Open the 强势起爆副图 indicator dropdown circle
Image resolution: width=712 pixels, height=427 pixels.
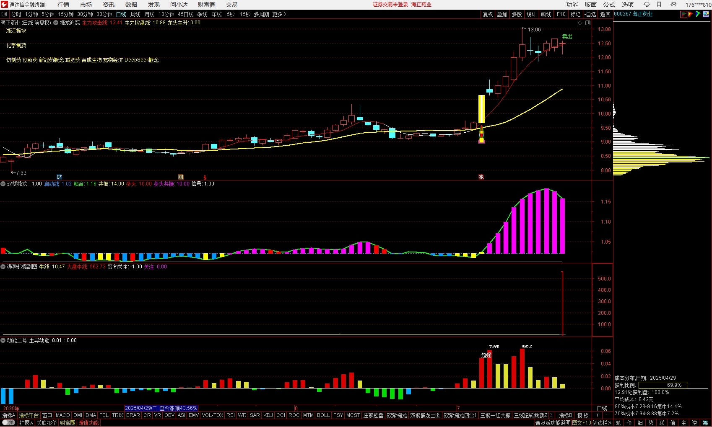[3, 267]
